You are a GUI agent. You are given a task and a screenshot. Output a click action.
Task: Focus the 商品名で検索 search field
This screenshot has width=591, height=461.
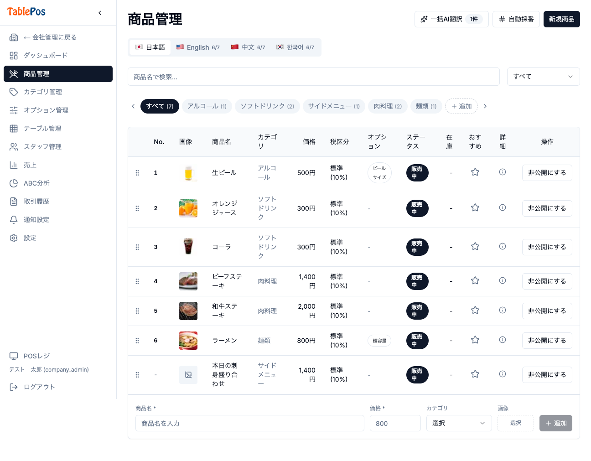pyautogui.click(x=314, y=77)
